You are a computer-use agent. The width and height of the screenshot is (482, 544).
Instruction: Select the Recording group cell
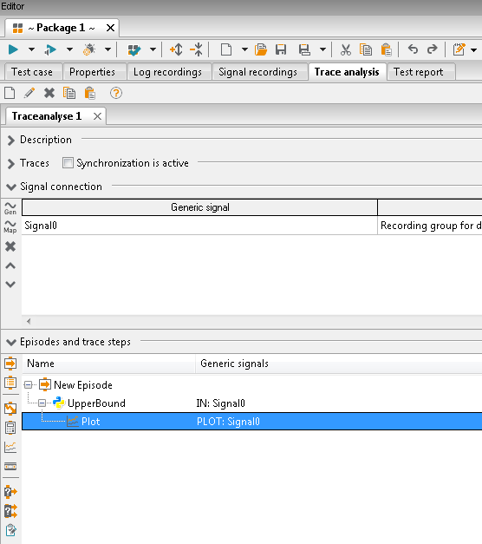(430, 226)
